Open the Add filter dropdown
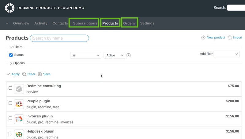 tap(227, 54)
